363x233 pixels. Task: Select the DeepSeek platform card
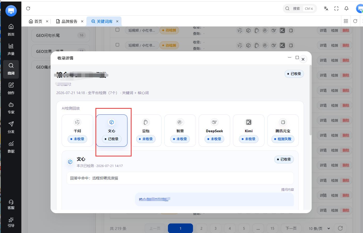pyautogui.click(x=214, y=130)
